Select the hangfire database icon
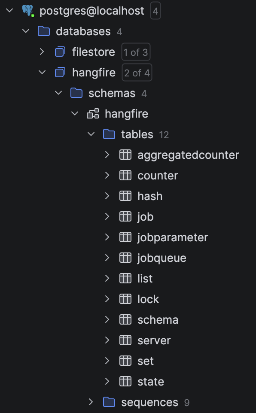Image resolution: width=256 pixels, height=413 pixels. pyautogui.click(x=60, y=72)
